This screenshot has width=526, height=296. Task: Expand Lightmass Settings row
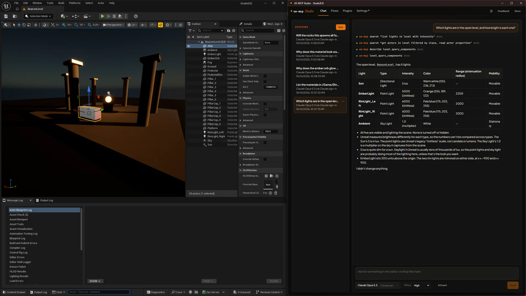pyautogui.click(x=241, y=59)
